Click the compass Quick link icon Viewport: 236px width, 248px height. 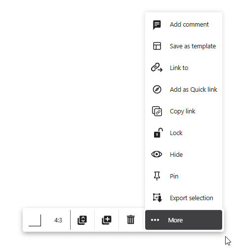[157, 89]
